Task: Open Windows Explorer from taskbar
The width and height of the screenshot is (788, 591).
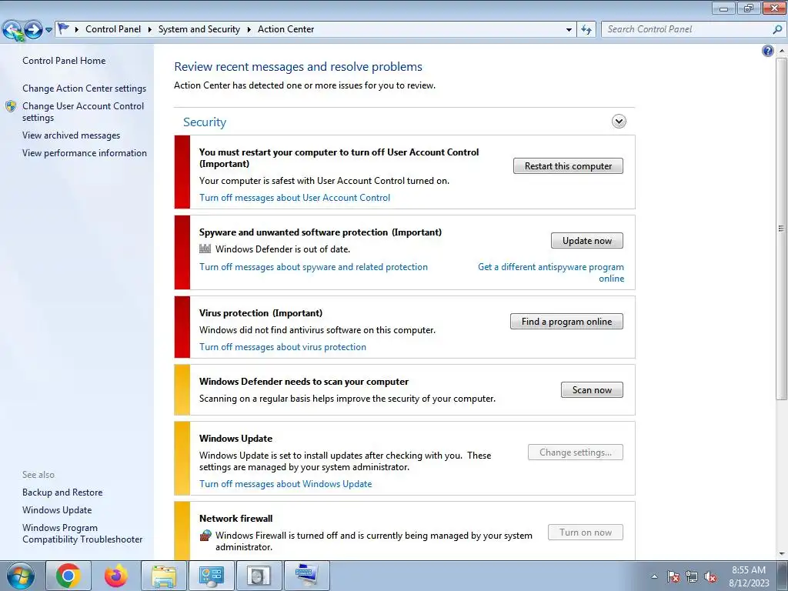Action: pyautogui.click(x=164, y=576)
